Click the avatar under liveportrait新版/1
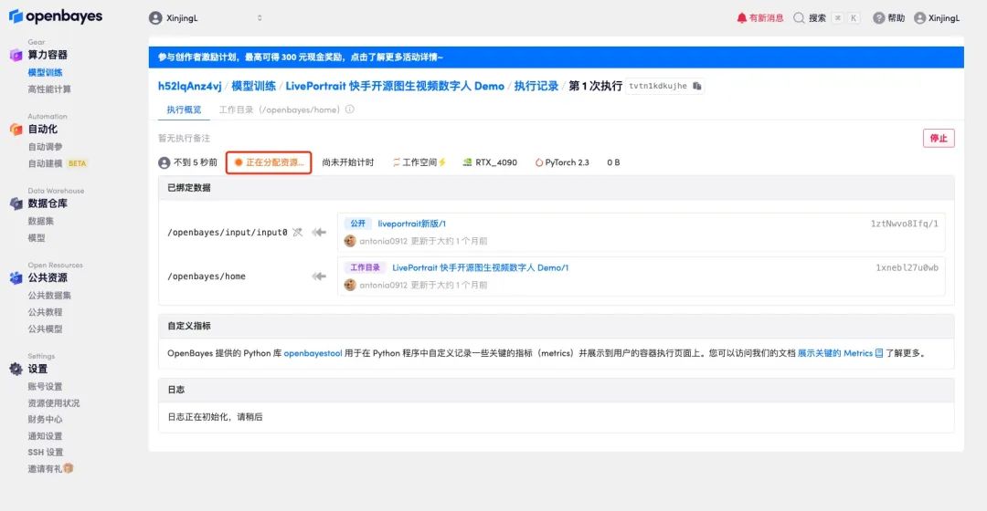 point(350,241)
